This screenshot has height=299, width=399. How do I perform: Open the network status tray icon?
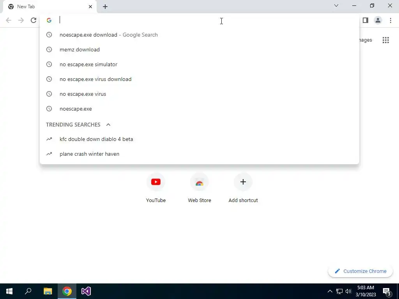coord(339,291)
